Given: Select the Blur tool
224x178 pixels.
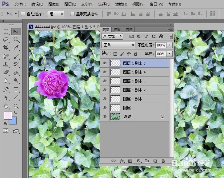Looking at the screenshot, I should click(x=6, y=81).
